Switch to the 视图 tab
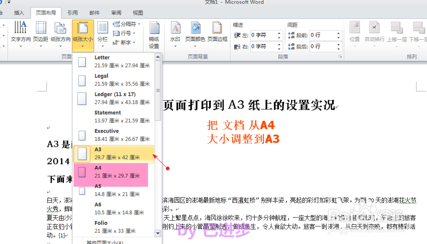Screen dimensions: 427x244 coord(137,13)
